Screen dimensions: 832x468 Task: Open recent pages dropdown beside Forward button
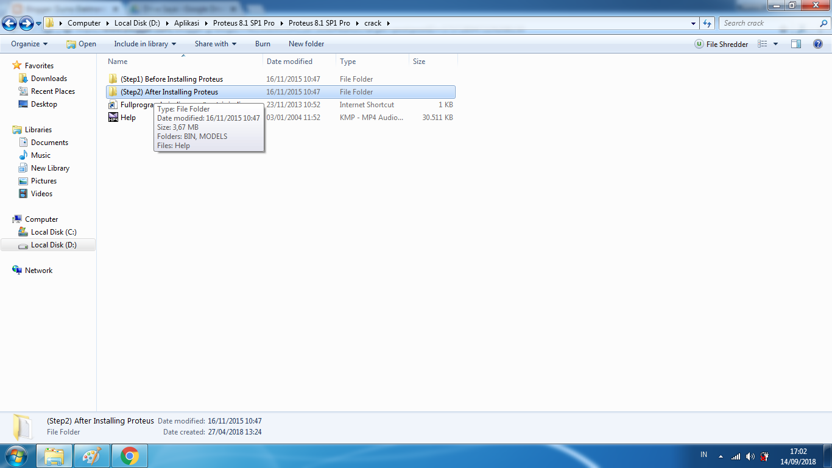(39, 24)
